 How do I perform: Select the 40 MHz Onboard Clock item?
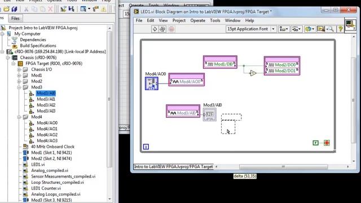point(52,147)
